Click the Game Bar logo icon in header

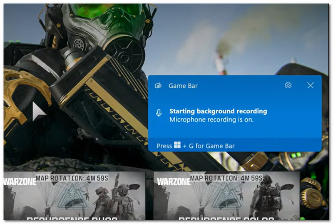(x=158, y=86)
